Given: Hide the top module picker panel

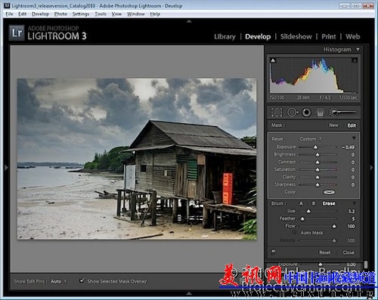Looking at the screenshot, I should 189,21.
